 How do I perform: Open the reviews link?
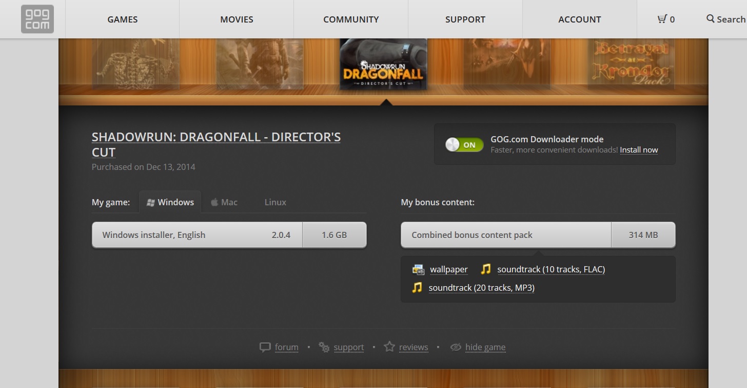(x=414, y=347)
